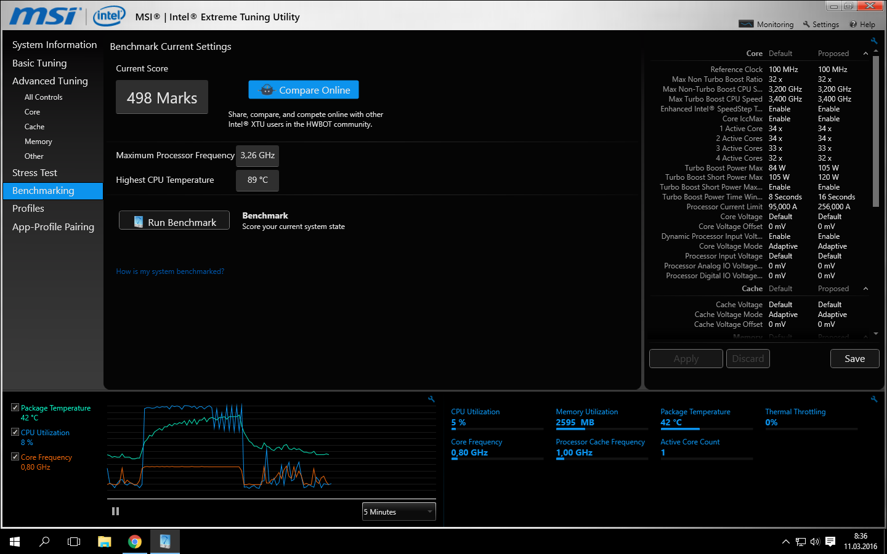887x554 pixels.
Task: Collapse the Core settings section
Action: [x=865, y=54]
